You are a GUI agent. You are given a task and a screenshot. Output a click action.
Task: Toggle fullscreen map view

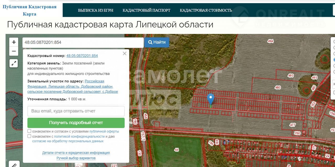pos(14,63)
